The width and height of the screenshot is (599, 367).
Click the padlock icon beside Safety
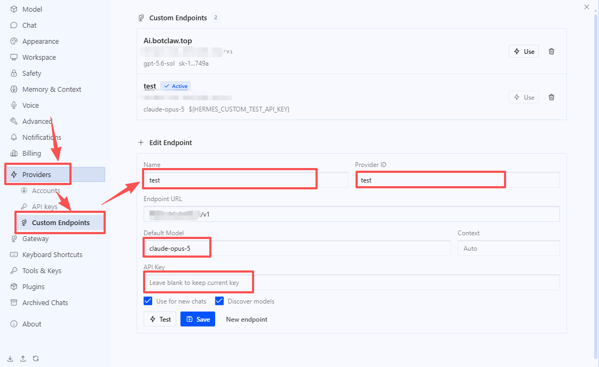point(14,73)
